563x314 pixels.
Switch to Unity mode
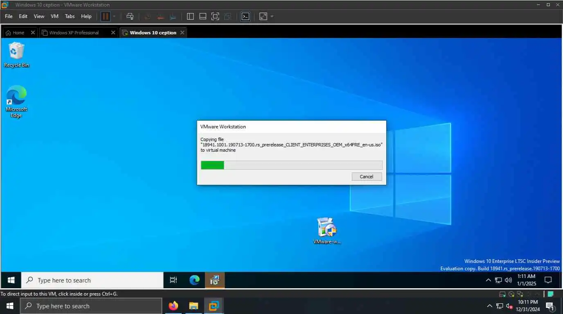tap(228, 16)
